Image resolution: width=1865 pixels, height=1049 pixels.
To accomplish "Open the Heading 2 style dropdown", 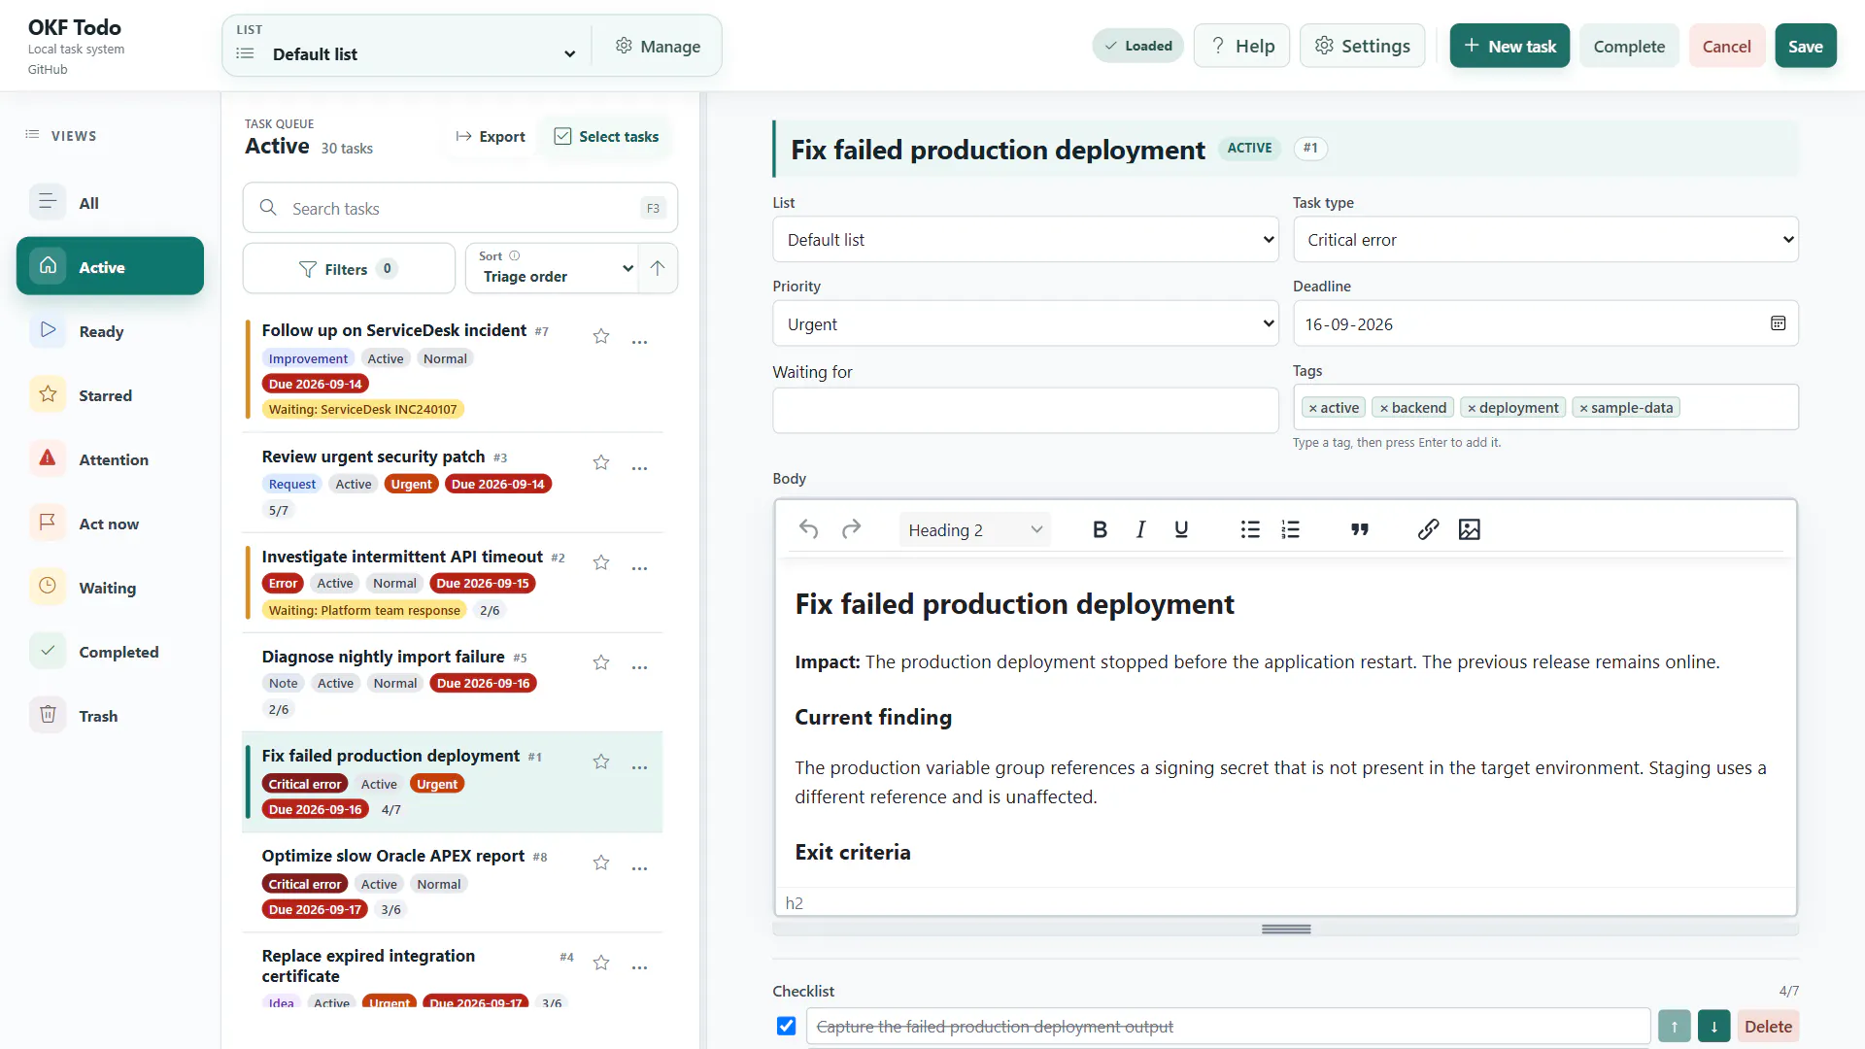I will point(974,529).
